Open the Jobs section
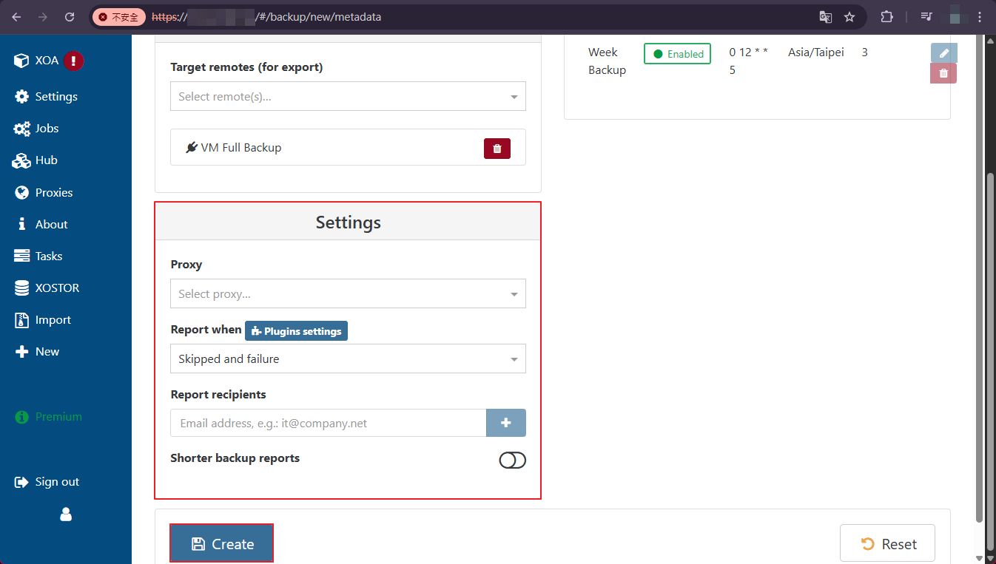996x564 pixels. coord(47,128)
